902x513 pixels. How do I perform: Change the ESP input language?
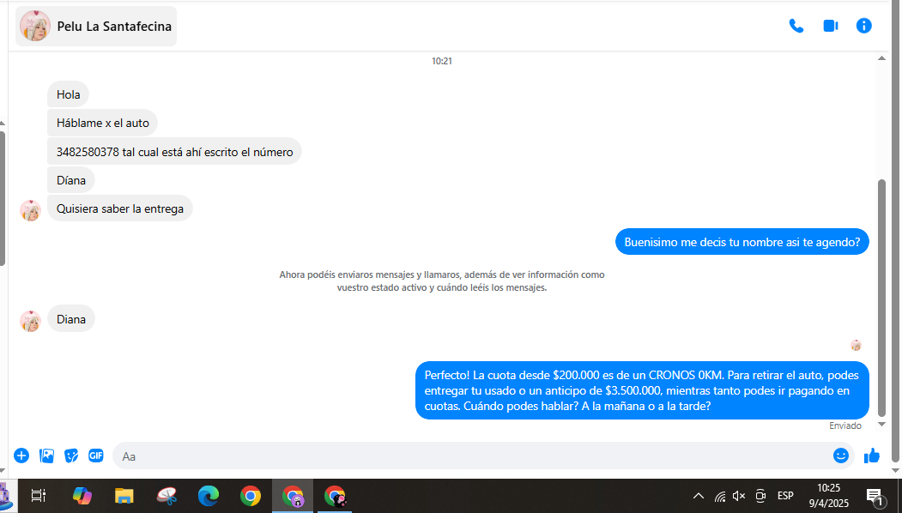(x=785, y=496)
